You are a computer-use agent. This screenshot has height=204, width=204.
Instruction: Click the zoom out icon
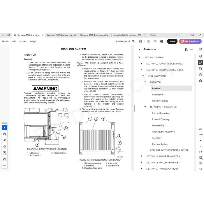pyautogui.click(x=201, y=169)
